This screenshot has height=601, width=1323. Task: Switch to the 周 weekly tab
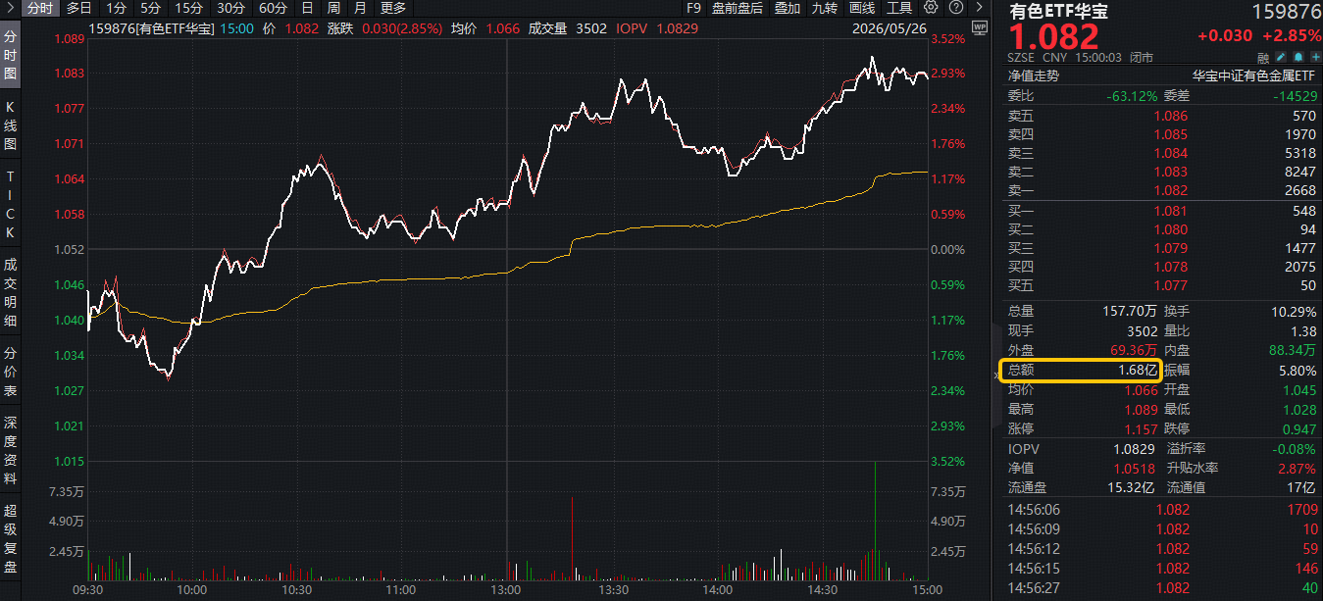tap(333, 8)
